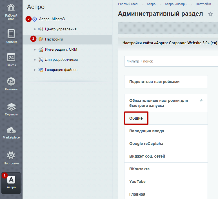Viewport: 218px width, 199px height.
Task: Select the Google reCaptcha tab
Action: point(166,144)
